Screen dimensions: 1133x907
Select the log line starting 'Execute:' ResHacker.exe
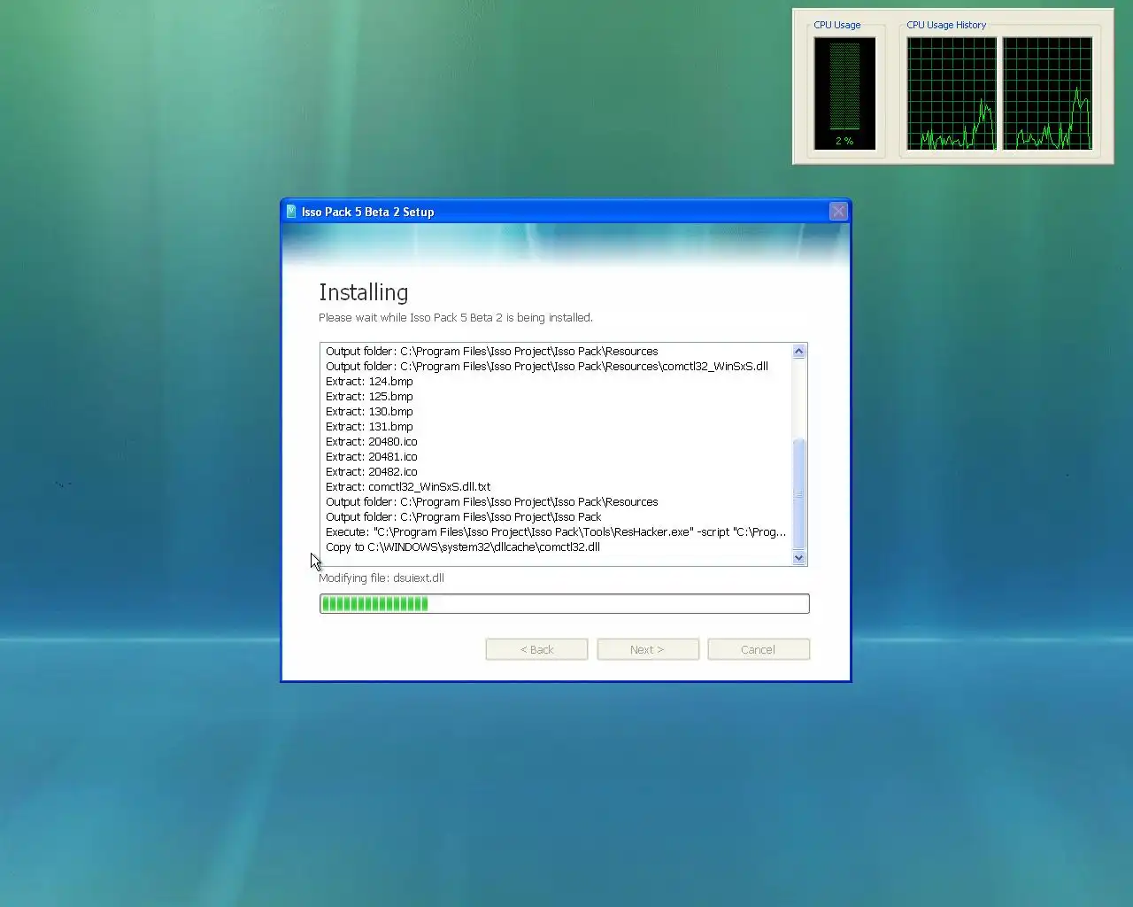point(556,532)
